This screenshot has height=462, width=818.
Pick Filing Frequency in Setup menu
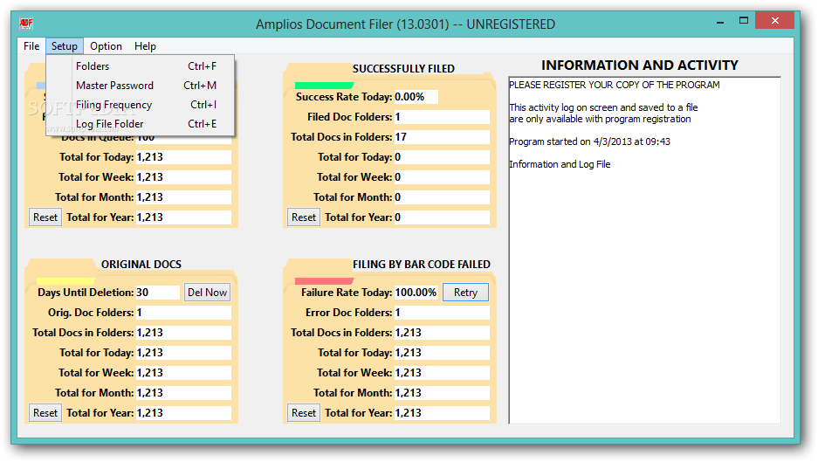tap(141, 105)
